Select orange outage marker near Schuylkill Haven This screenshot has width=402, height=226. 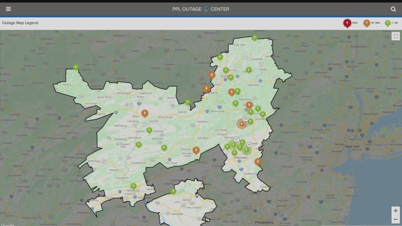pyautogui.click(x=196, y=150)
